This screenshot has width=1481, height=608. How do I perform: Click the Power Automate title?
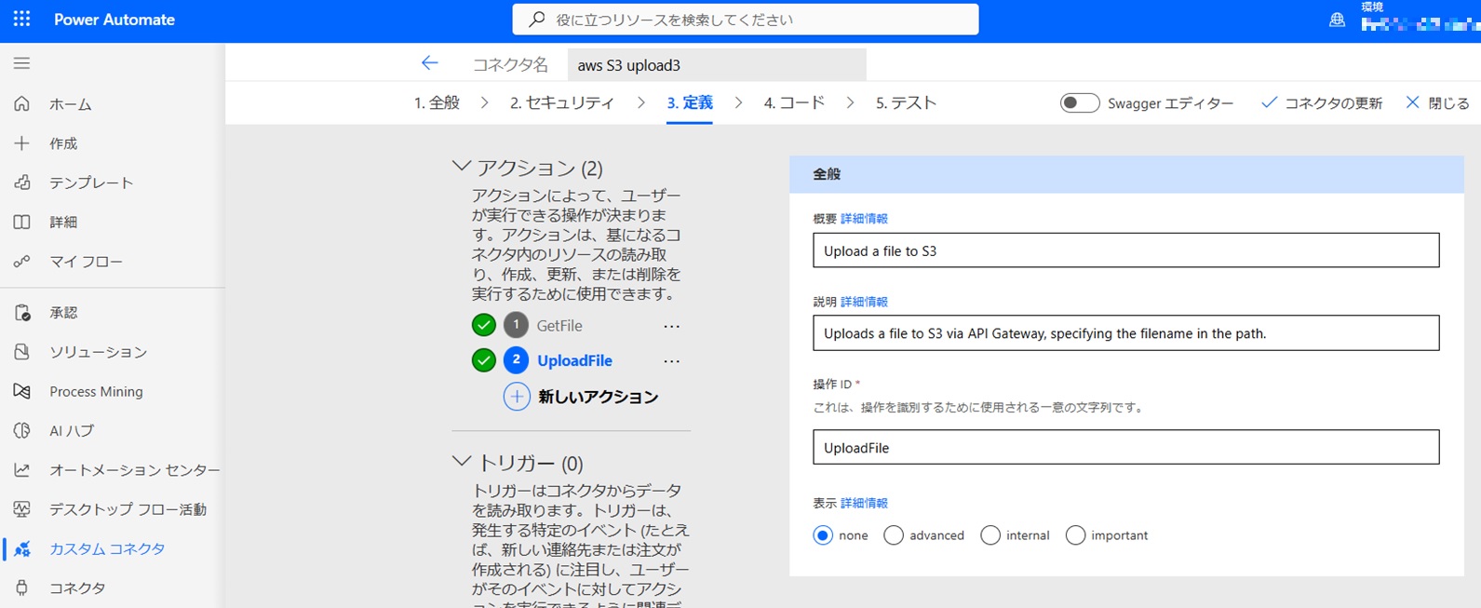pos(114,20)
